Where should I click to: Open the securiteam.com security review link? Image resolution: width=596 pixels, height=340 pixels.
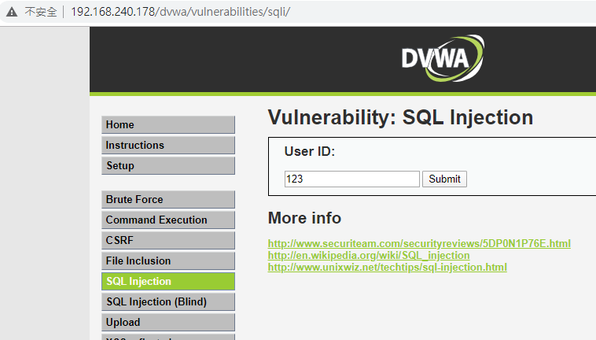pos(419,244)
